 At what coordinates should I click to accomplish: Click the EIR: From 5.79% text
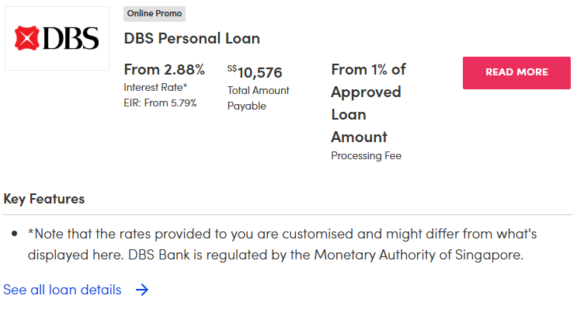coord(160,103)
